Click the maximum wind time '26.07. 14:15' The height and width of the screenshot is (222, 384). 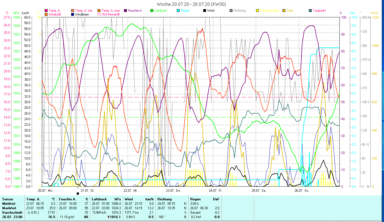[x=133, y=208]
